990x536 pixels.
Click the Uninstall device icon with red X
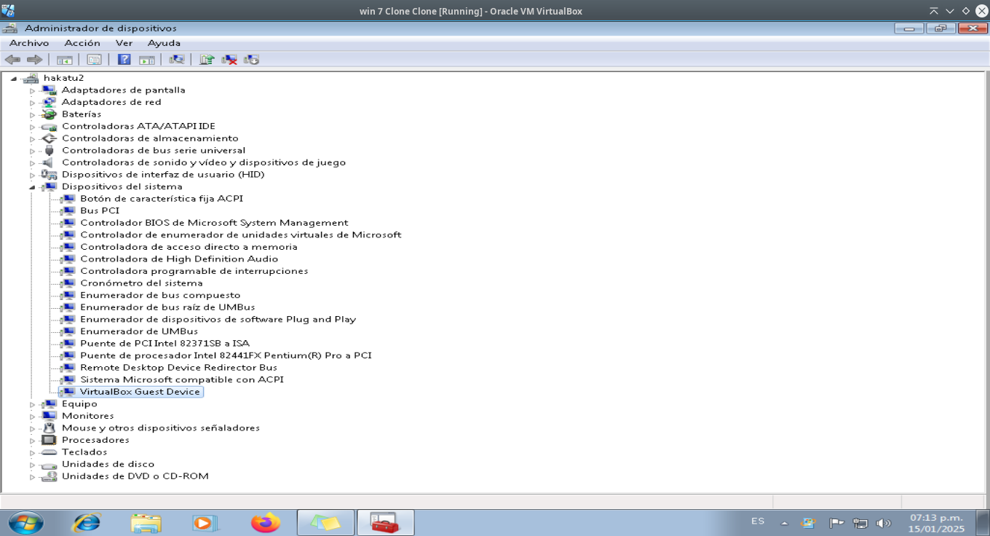click(x=229, y=60)
